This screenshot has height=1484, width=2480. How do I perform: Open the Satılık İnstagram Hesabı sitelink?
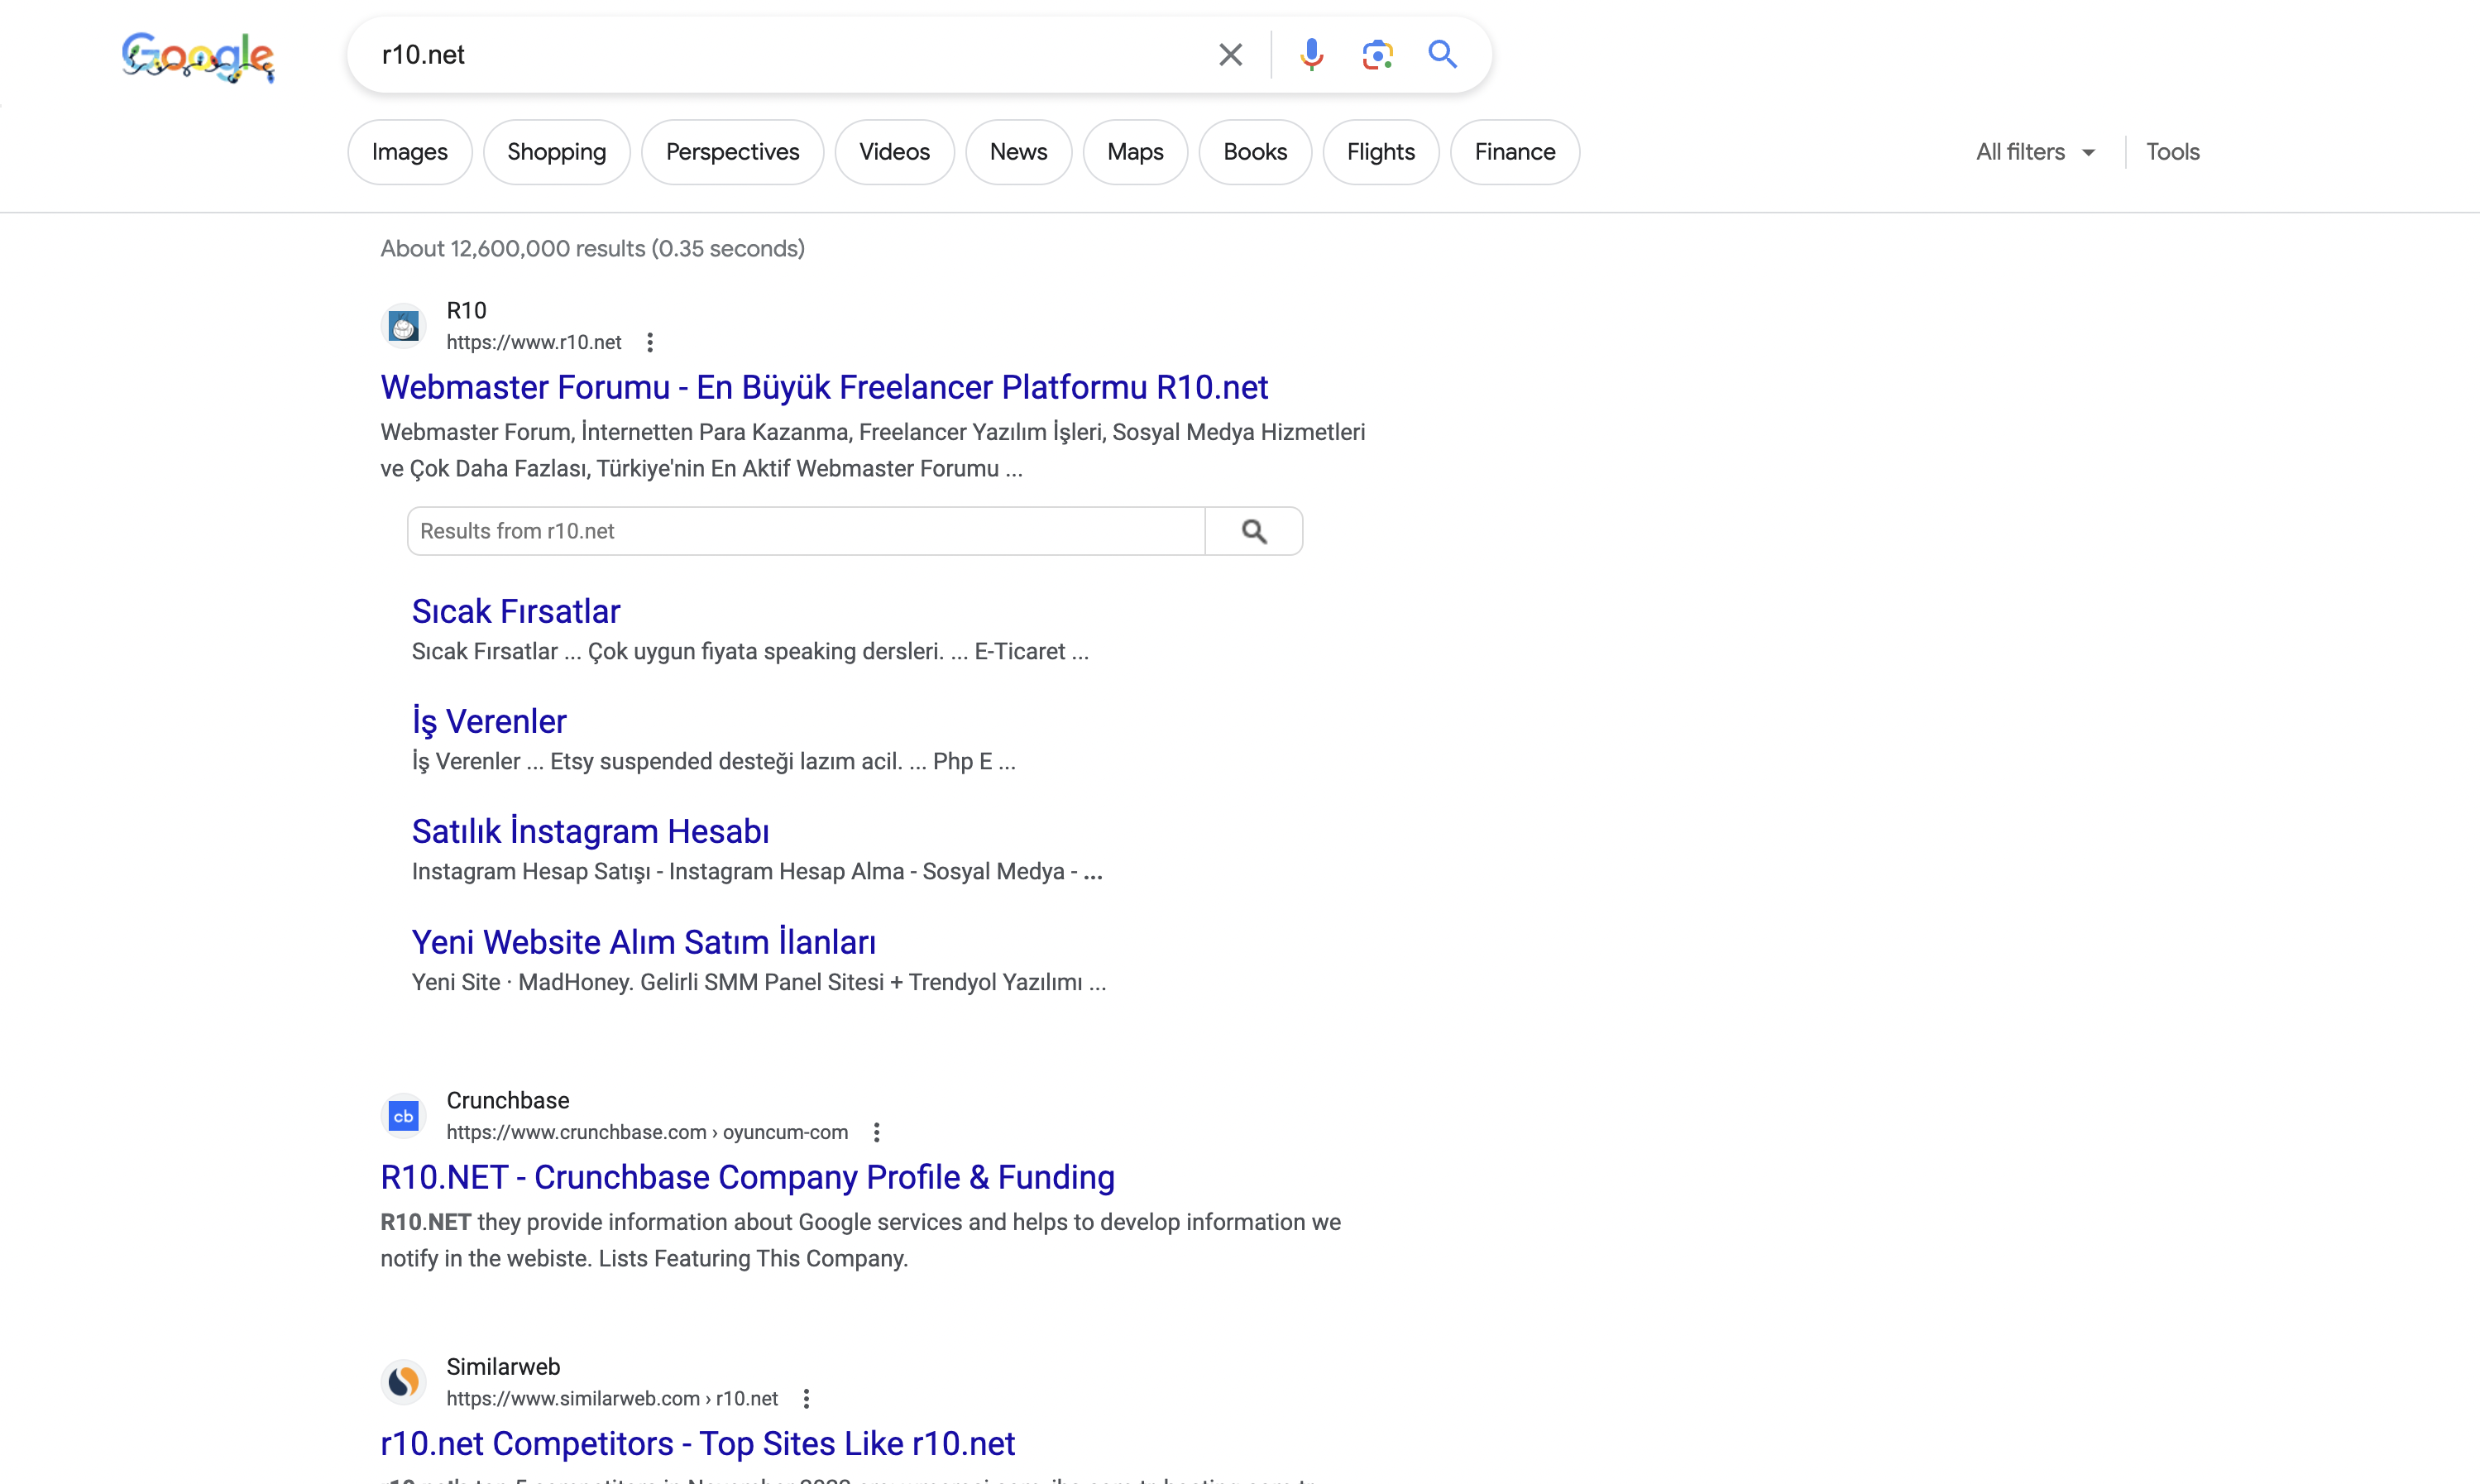tap(590, 831)
